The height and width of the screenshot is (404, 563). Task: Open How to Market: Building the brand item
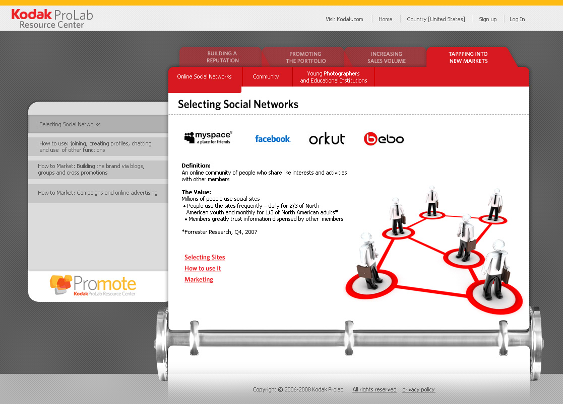[x=98, y=169]
